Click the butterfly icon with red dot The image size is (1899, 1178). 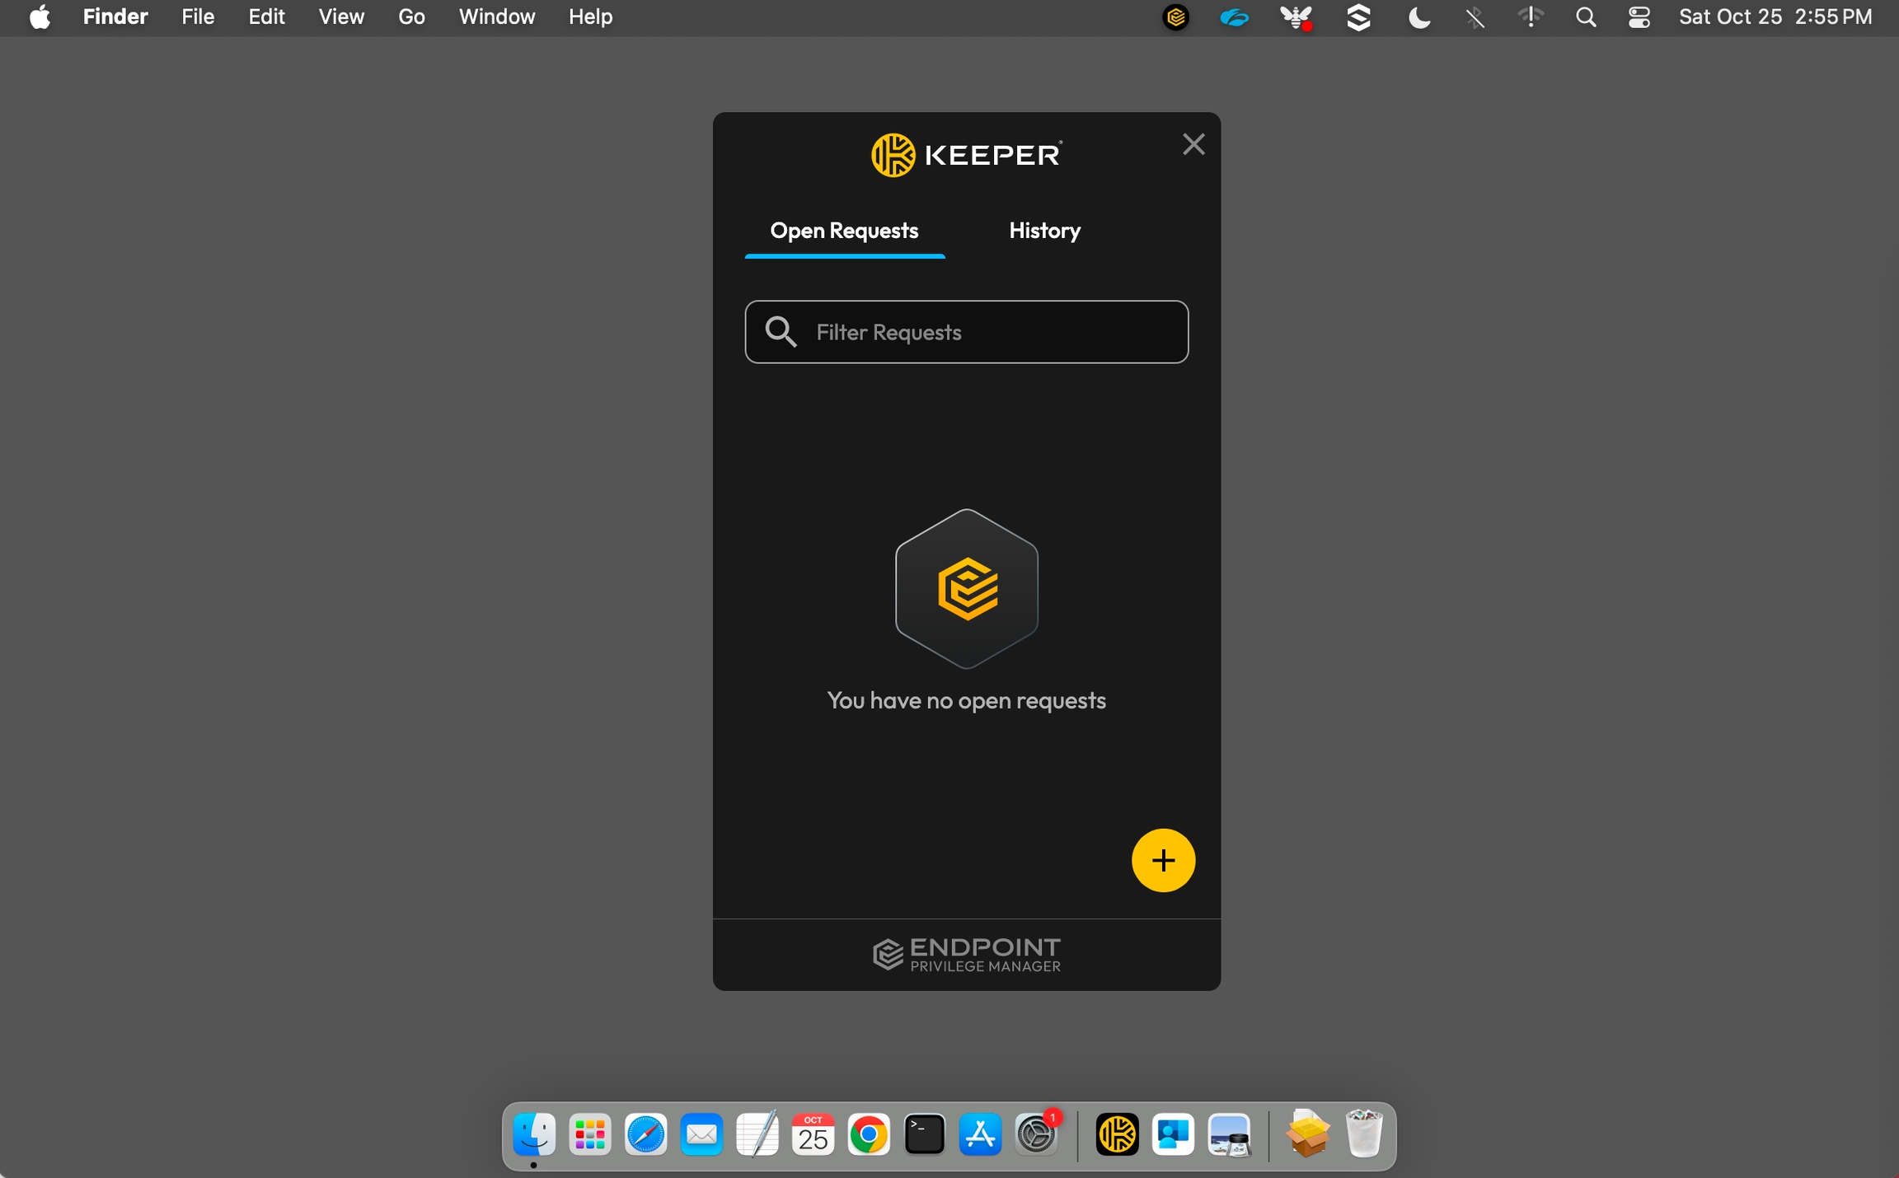point(1296,17)
